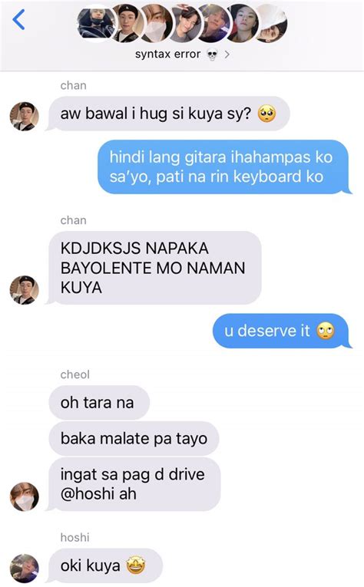Viewport: 364px width, 587px height.
Task: Select the 'oh tara na' message
Action: (99, 403)
